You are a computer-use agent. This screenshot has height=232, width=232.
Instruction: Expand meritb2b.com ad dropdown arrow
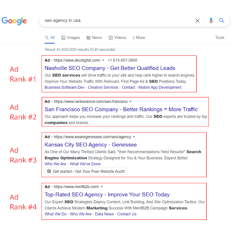(102, 187)
